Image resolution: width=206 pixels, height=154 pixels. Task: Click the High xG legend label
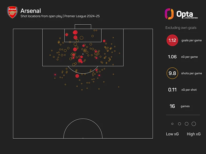pyautogui.click(x=194, y=134)
